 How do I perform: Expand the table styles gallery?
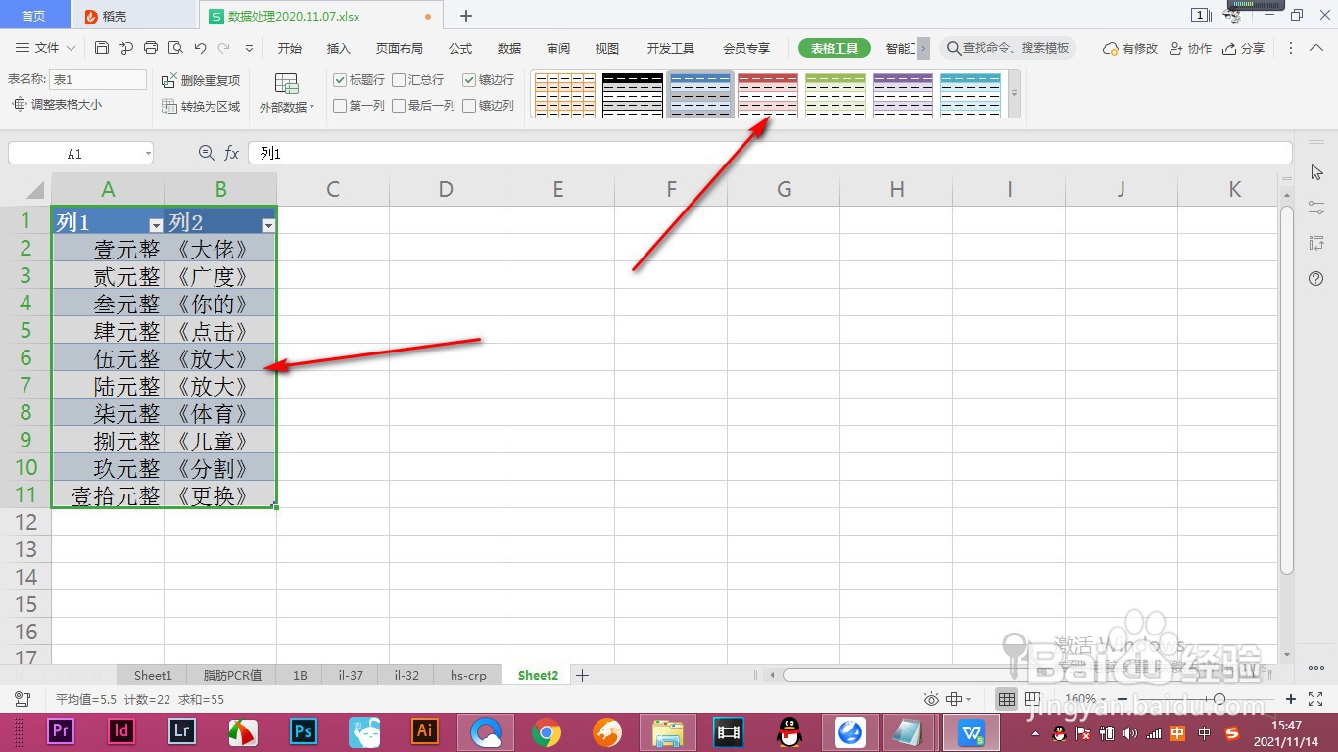1014,94
